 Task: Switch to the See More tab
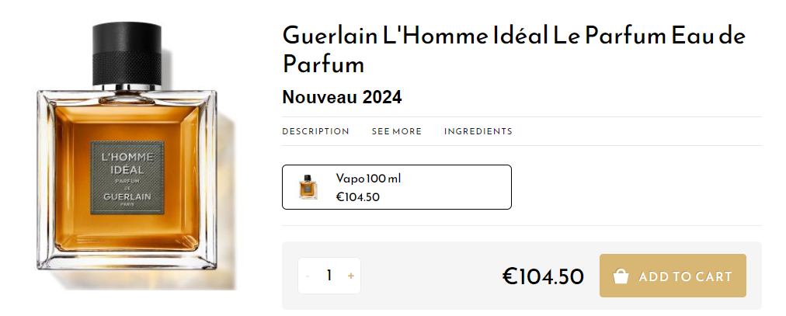[x=396, y=131]
